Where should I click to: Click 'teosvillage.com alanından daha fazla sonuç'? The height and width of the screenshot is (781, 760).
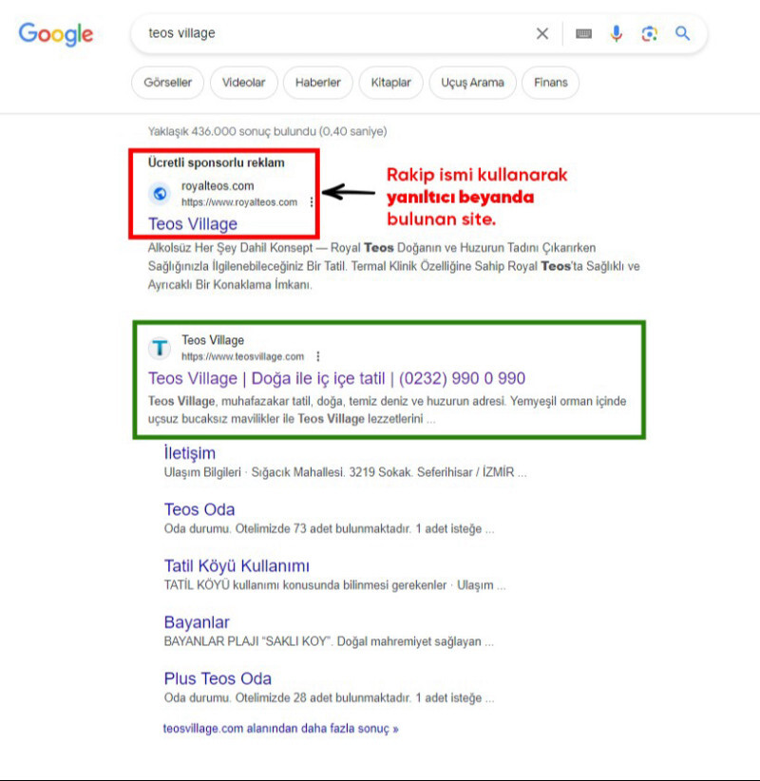pyautogui.click(x=280, y=728)
